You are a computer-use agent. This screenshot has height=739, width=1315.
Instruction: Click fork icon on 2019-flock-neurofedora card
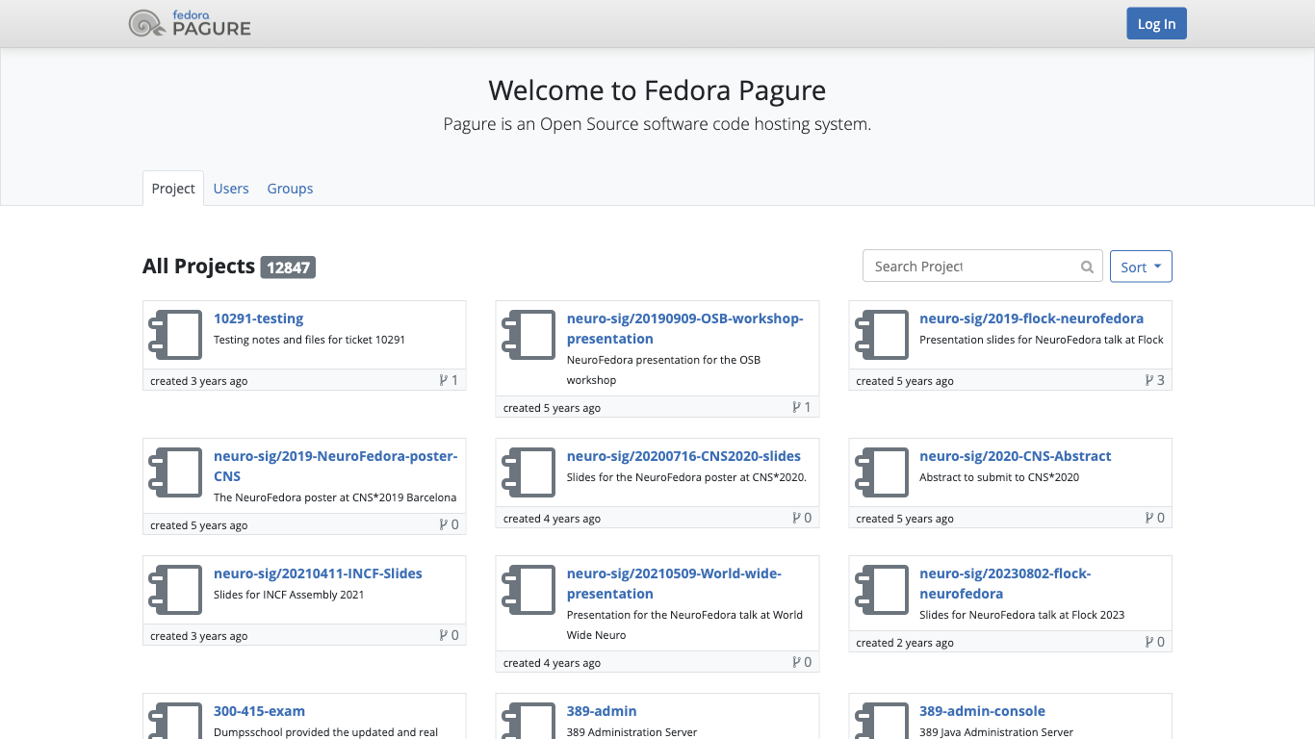click(x=1149, y=380)
